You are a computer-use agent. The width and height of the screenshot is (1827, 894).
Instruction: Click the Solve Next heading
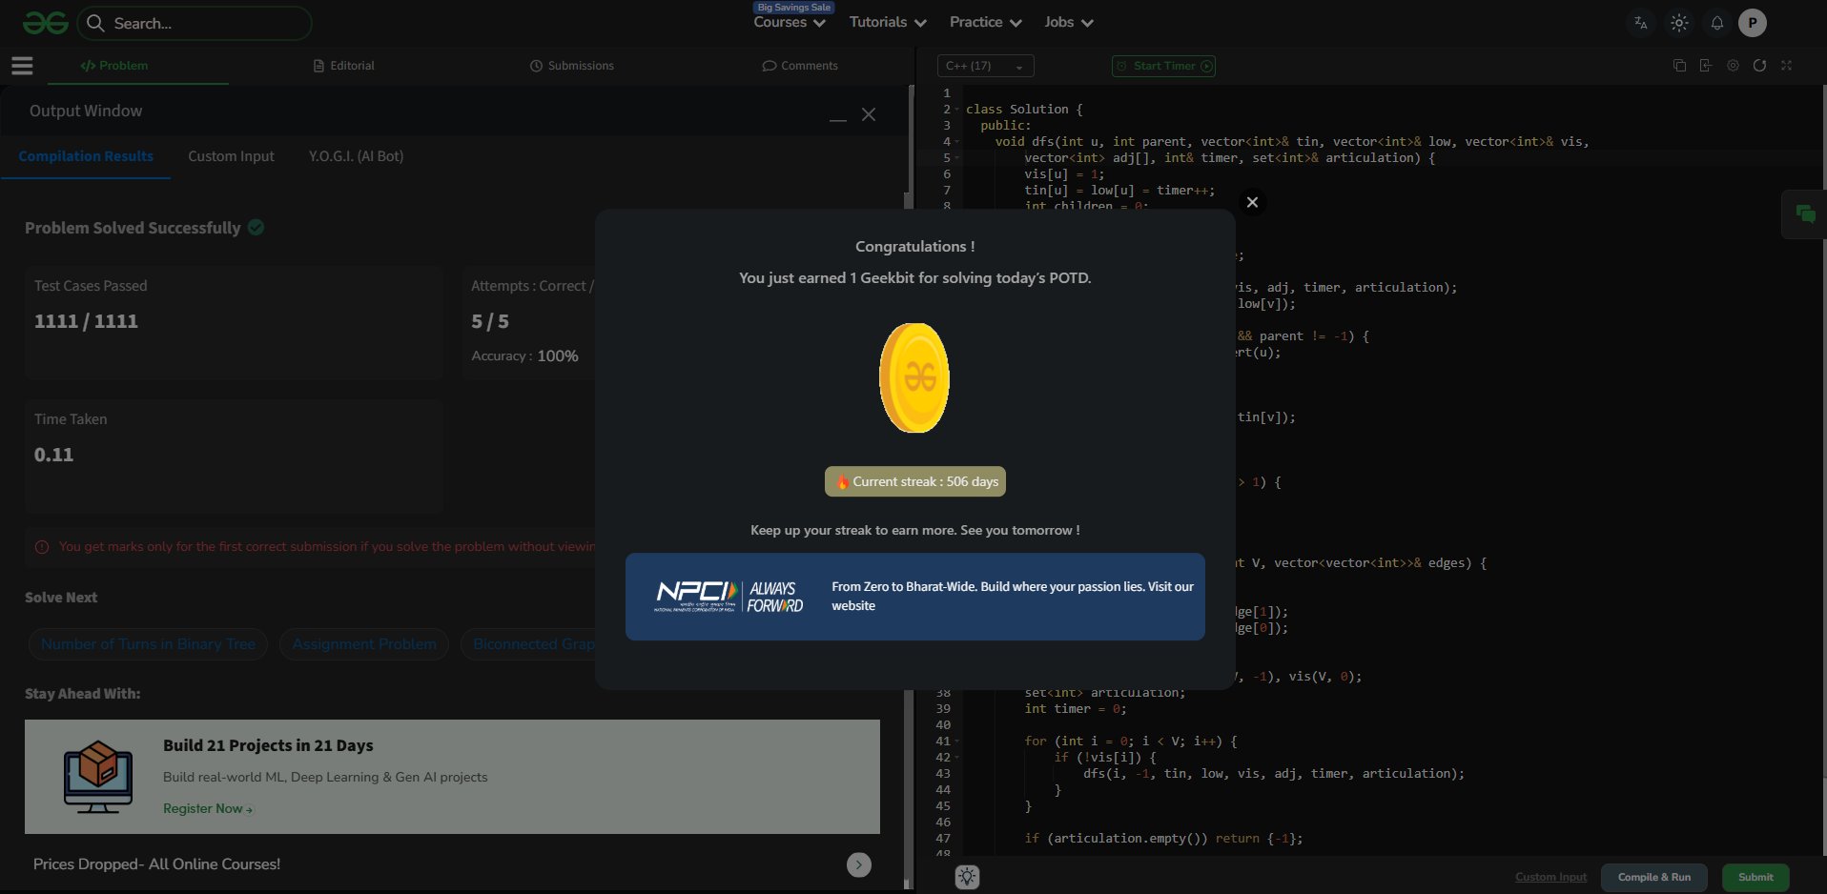[61, 598]
